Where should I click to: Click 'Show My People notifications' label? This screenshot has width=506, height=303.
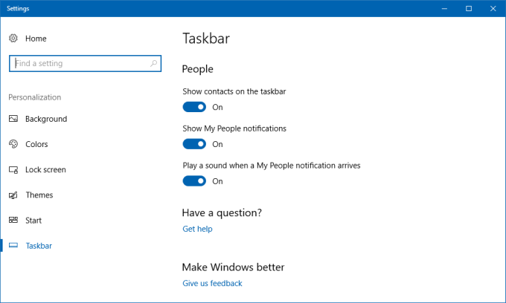click(x=234, y=128)
